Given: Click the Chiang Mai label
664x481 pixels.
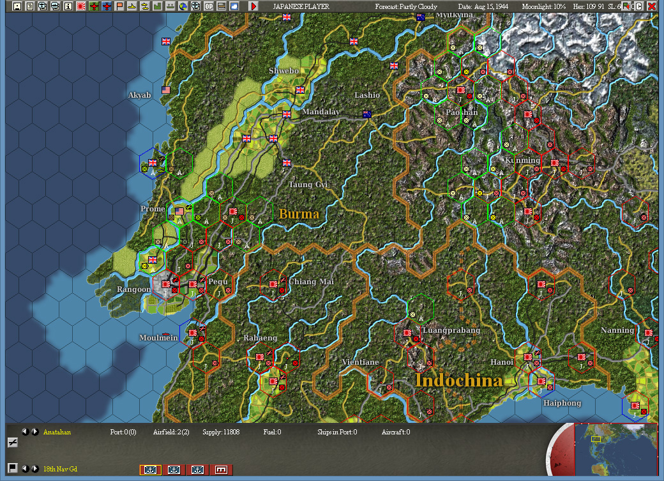Looking at the screenshot, I should click(x=312, y=282).
